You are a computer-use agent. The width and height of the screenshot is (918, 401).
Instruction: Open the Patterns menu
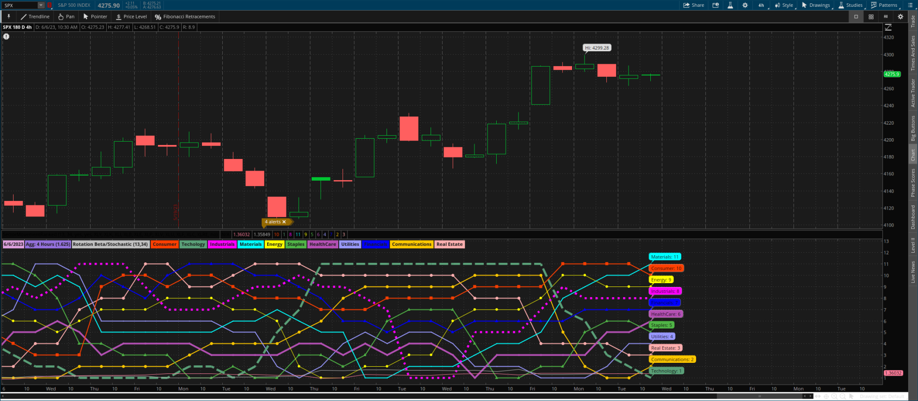point(884,5)
